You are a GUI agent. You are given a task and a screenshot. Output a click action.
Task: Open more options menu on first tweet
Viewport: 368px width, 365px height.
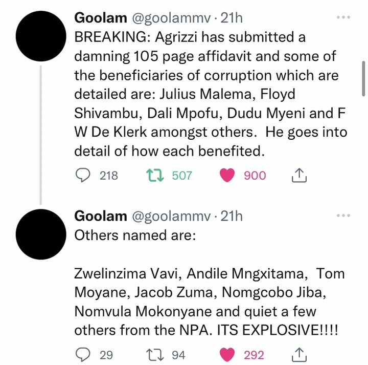pyautogui.click(x=343, y=17)
